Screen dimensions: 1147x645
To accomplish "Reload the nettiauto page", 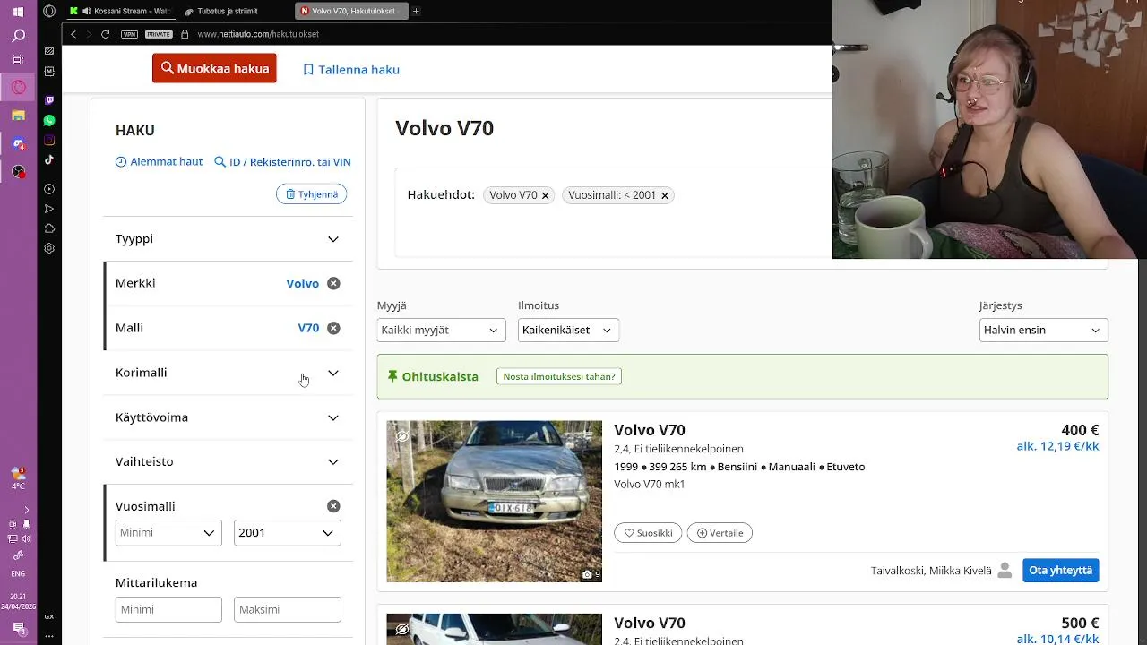I will [105, 34].
